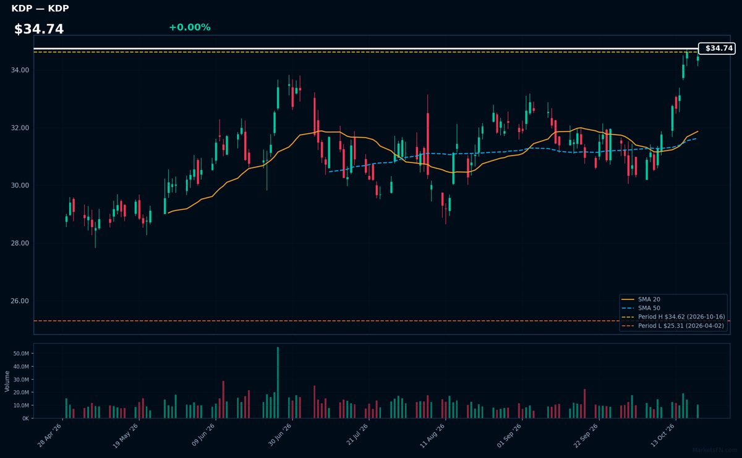Screen dimensions: 742x458
Task: Click the 20.0M volume axis label
Action: click(21, 393)
